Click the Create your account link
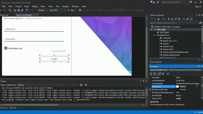 (x=34, y=18)
